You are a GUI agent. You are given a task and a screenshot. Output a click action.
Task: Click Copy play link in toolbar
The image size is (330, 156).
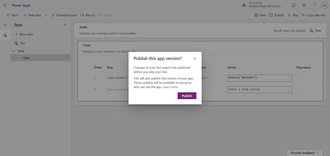click(313, 15)
